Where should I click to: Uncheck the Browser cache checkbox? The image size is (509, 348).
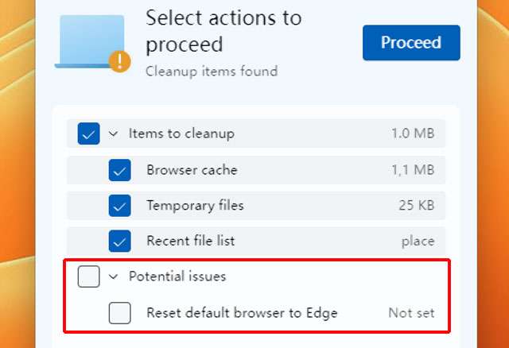119,170
